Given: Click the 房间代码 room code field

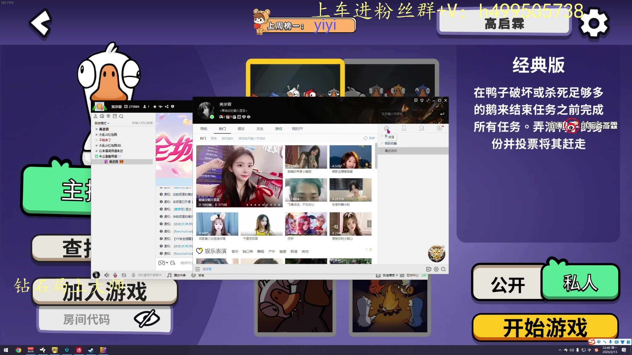Looking at the screenshot, I should 105,319.
